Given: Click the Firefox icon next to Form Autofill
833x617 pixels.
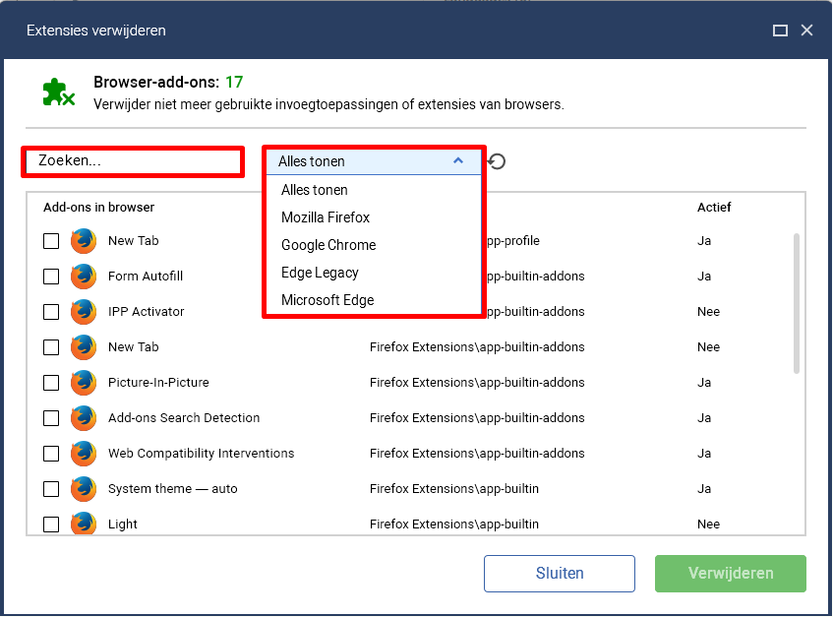Looking at the screenshot, I should 84,277.
